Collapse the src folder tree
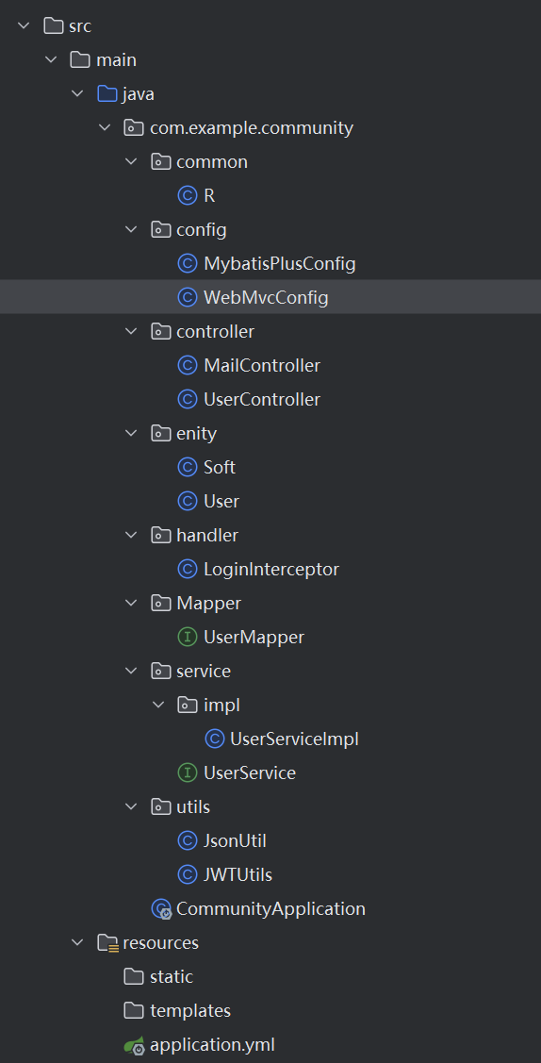Screen dimensions: 541x1063 [24, 25]
